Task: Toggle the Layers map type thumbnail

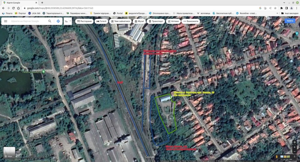Action: (x=9, y=152)
